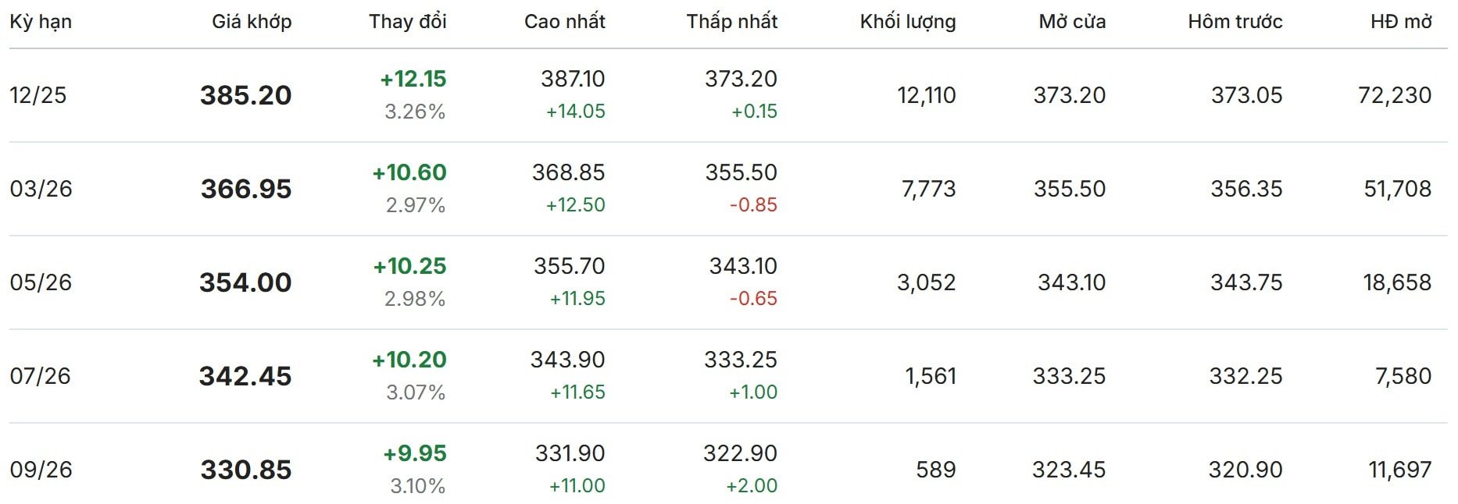
Task: Click the 'HĐ mở' column header
Action: coord(1400,22)
